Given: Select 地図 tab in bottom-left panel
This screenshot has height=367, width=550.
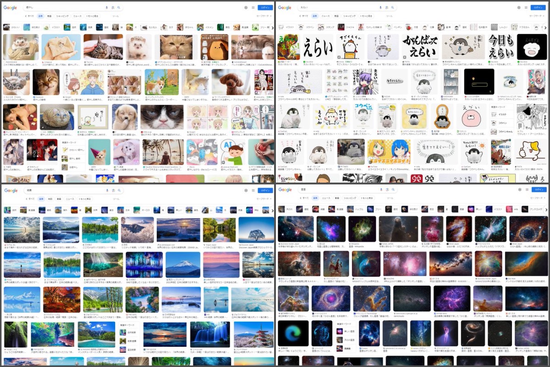Looking at the screenshot, I should pos(50,199).
